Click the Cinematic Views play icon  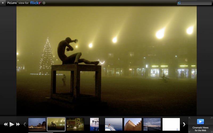click(x=200, y=122)
